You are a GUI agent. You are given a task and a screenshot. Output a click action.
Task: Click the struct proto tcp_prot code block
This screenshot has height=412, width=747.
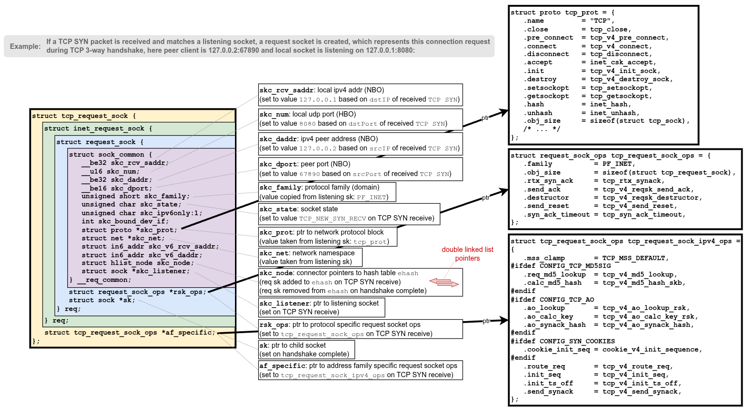coord(603,75)
